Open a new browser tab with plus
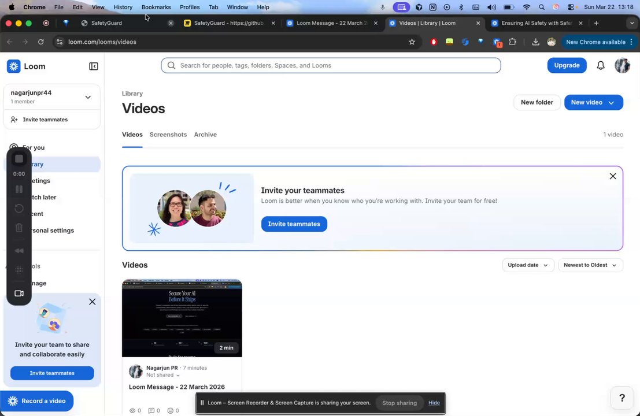This screenshot has height=416, width=640. coord(596,23)
